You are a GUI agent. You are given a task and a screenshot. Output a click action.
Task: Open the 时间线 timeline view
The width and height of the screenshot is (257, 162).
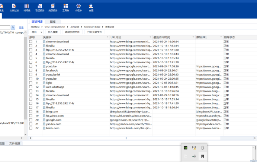pos(27,8)
